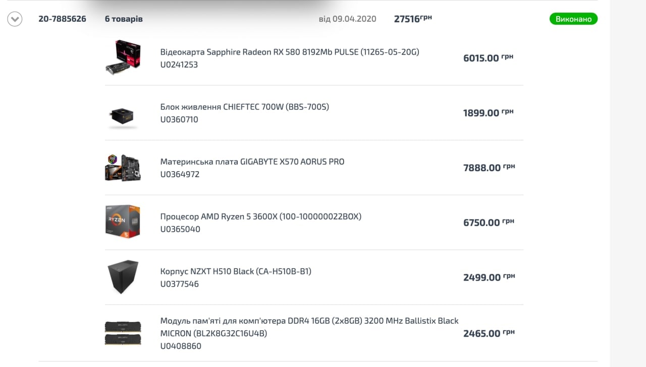Viewport: 646px width, 367px height.
Task: Click Ballistix Black memory module image
Action: [x=123, y=333]
